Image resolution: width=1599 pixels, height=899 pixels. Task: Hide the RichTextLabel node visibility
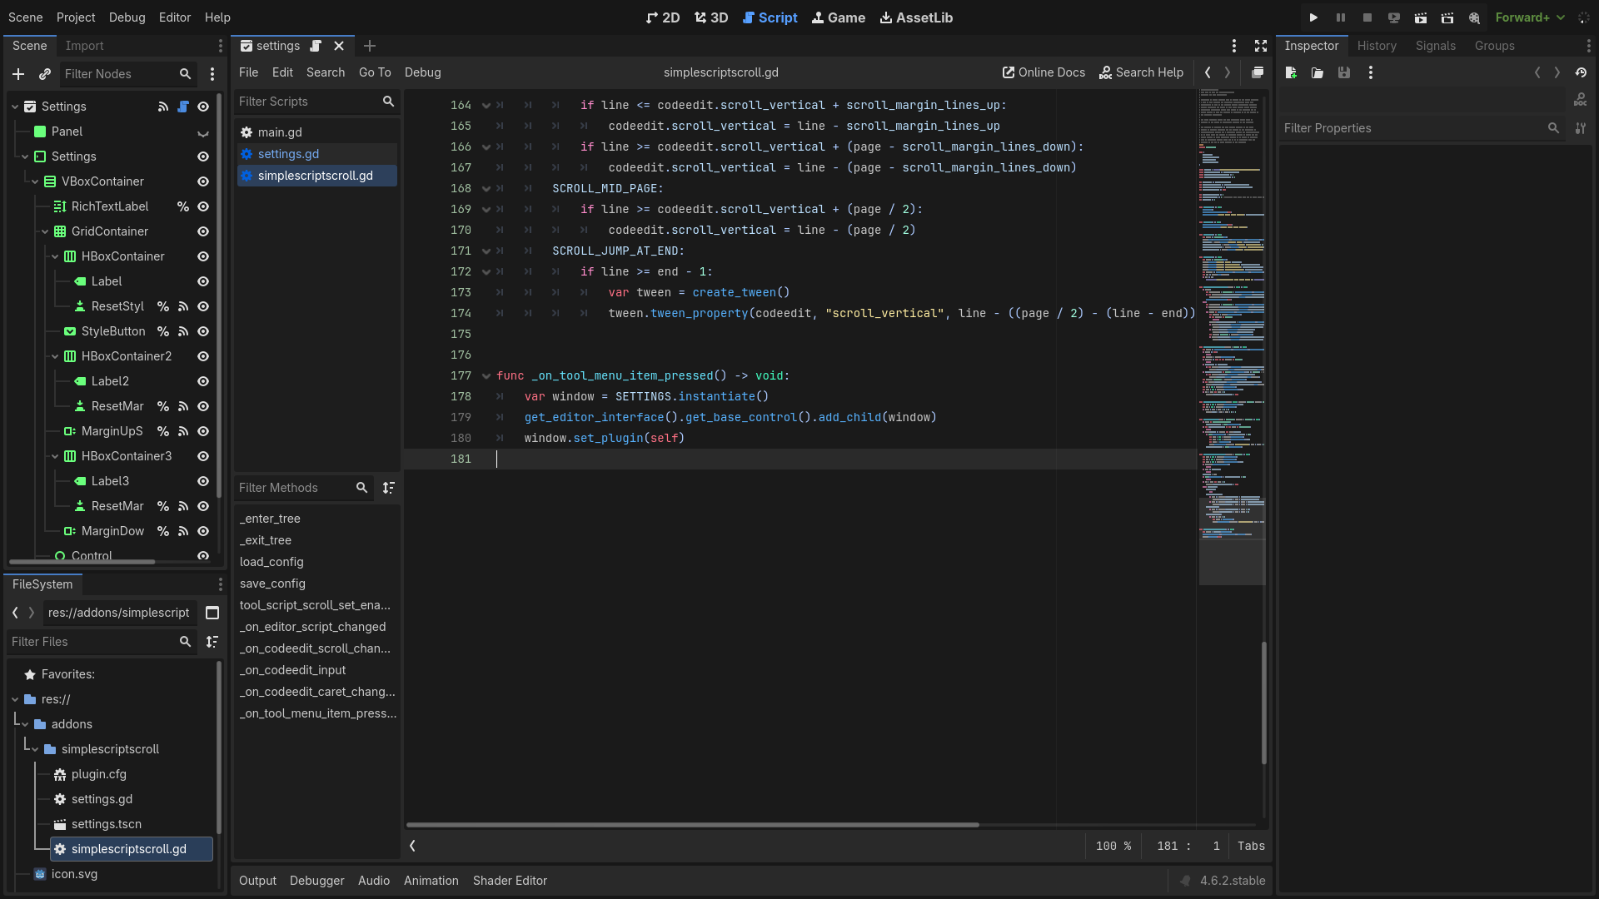coord(203,206)
